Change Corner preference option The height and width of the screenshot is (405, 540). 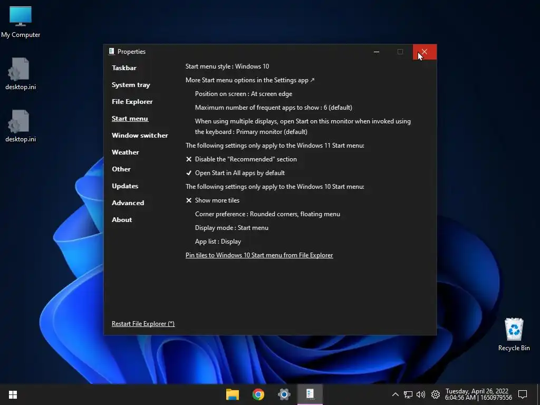click(x=267, y=214)
